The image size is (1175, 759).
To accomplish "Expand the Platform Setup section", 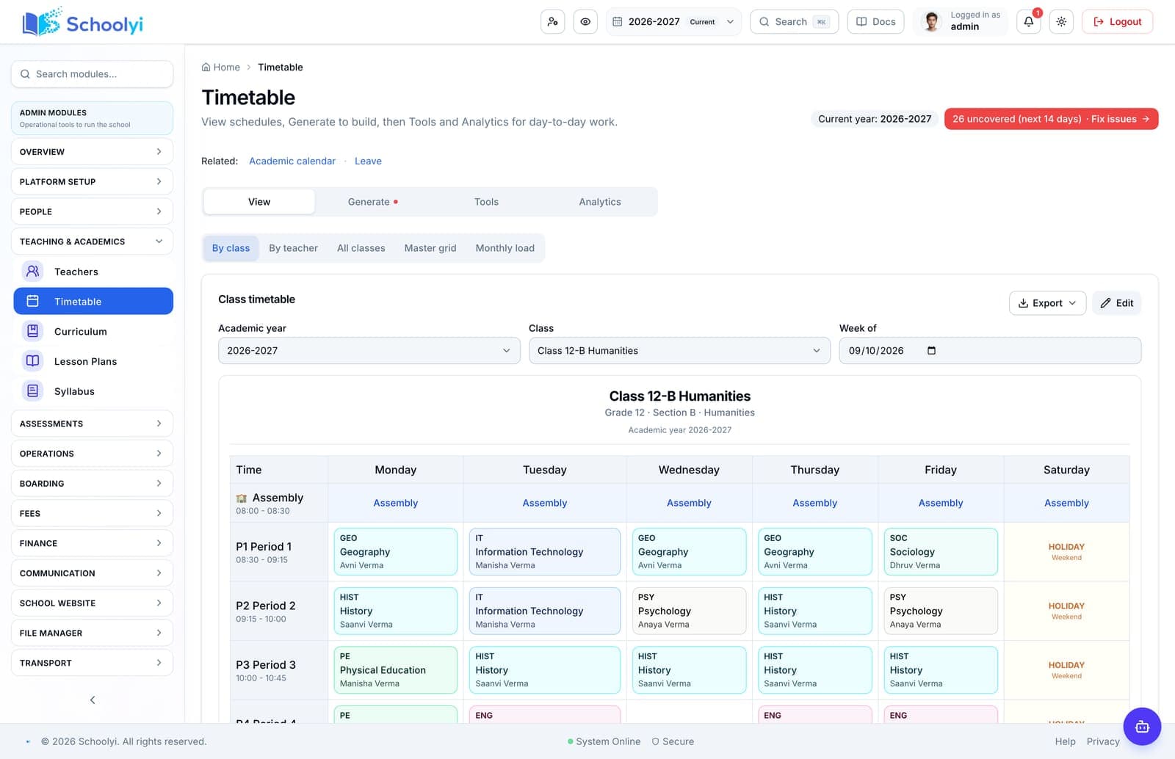I will tap(92, 181).
